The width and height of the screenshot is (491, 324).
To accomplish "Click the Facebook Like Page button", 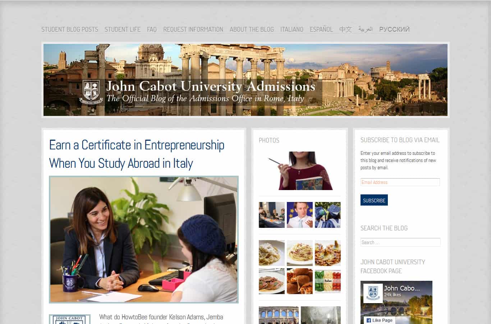I will (x=379, y=320).
